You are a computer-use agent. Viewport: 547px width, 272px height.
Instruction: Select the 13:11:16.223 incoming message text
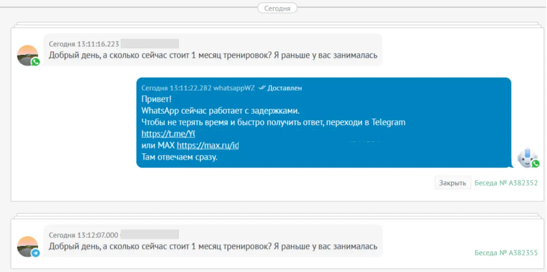coord(213,56)
